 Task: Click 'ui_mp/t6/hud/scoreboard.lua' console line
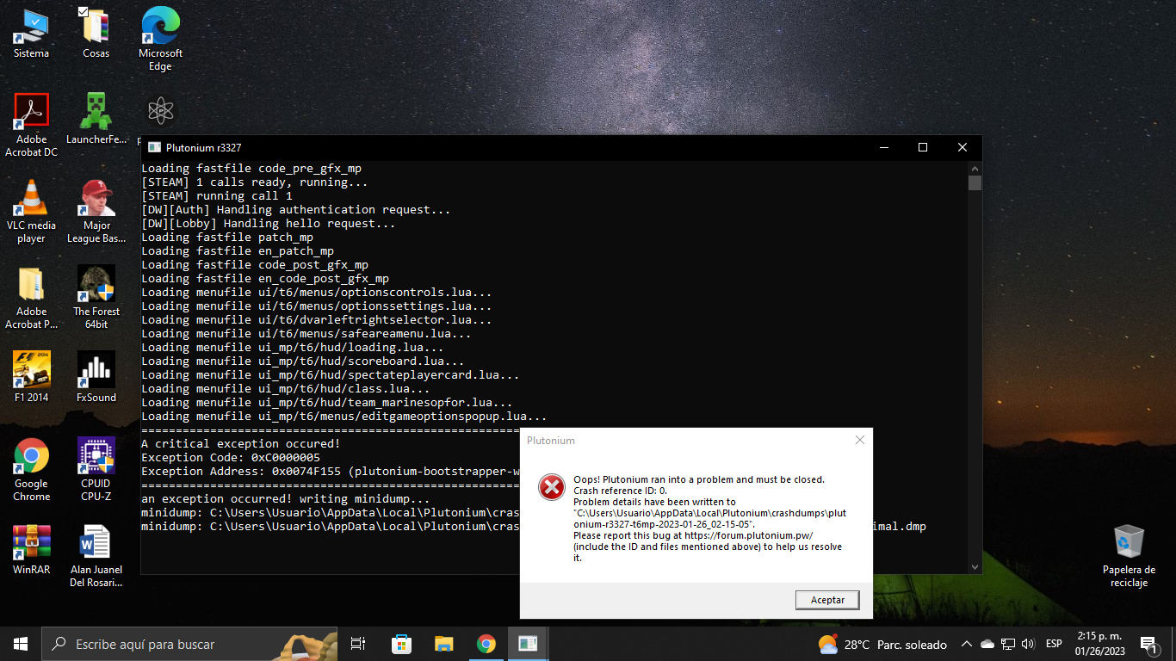303,361
